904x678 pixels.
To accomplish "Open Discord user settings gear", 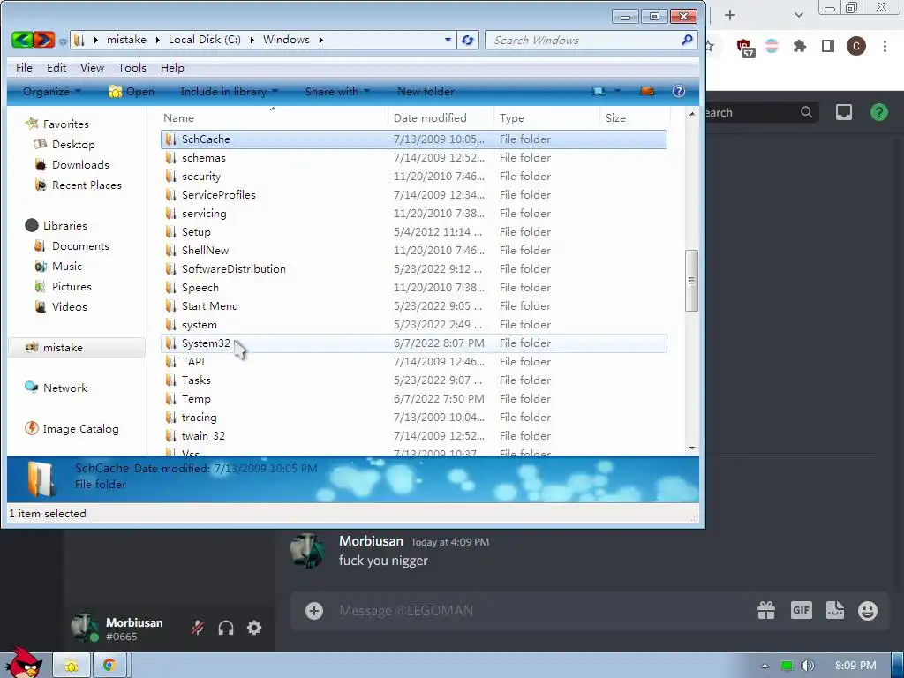I will pyautogui.click(x=253, y=628).
